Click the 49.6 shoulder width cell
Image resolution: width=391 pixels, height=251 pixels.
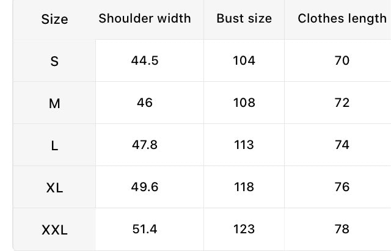coord(145,187)
